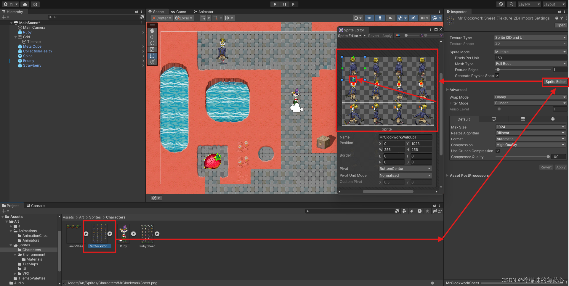
Task: Select the Rotate tool
Action: click(x=152, y=43)
